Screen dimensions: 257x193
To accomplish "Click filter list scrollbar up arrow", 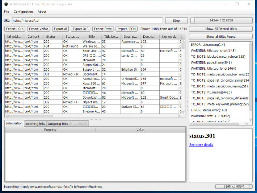I will 250,44.
